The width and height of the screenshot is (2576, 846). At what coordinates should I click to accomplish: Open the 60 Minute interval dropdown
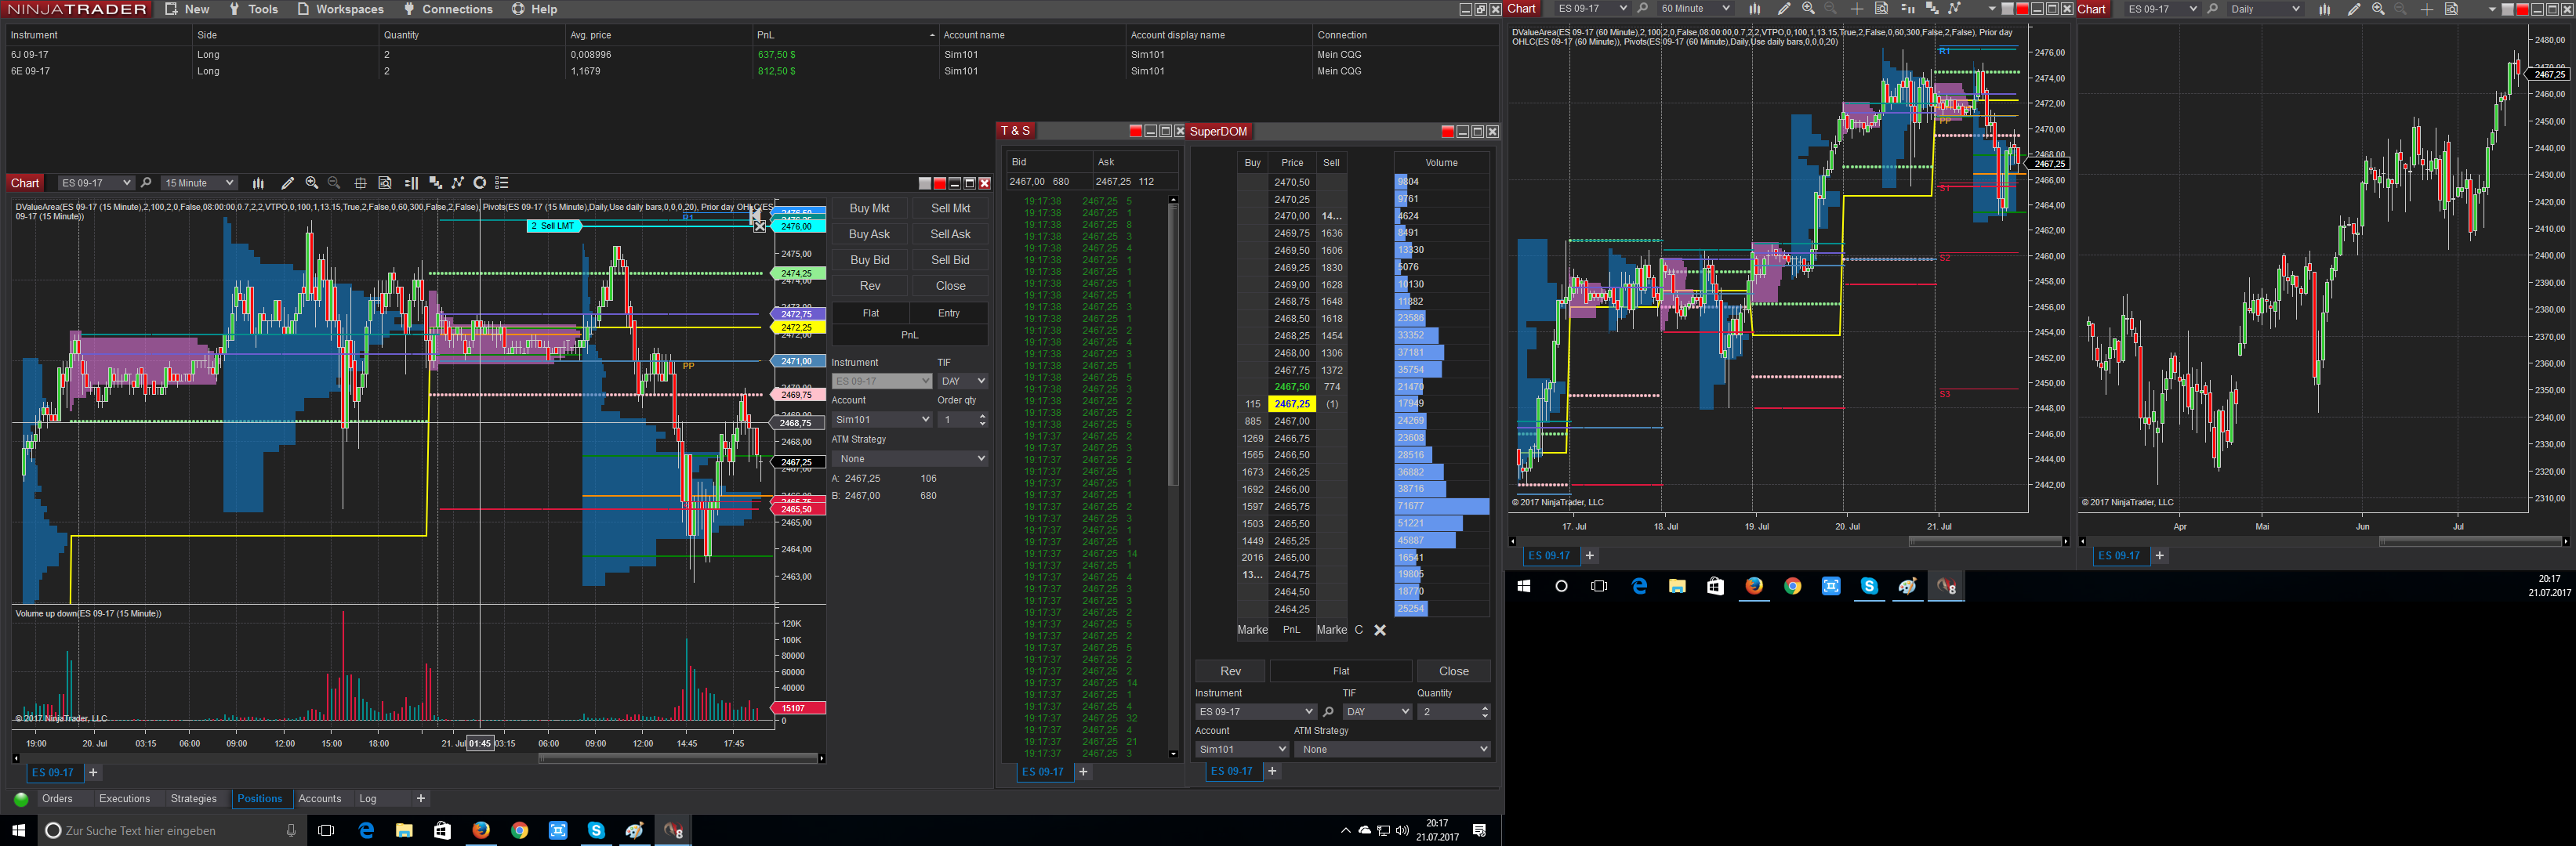[1695, 9]
